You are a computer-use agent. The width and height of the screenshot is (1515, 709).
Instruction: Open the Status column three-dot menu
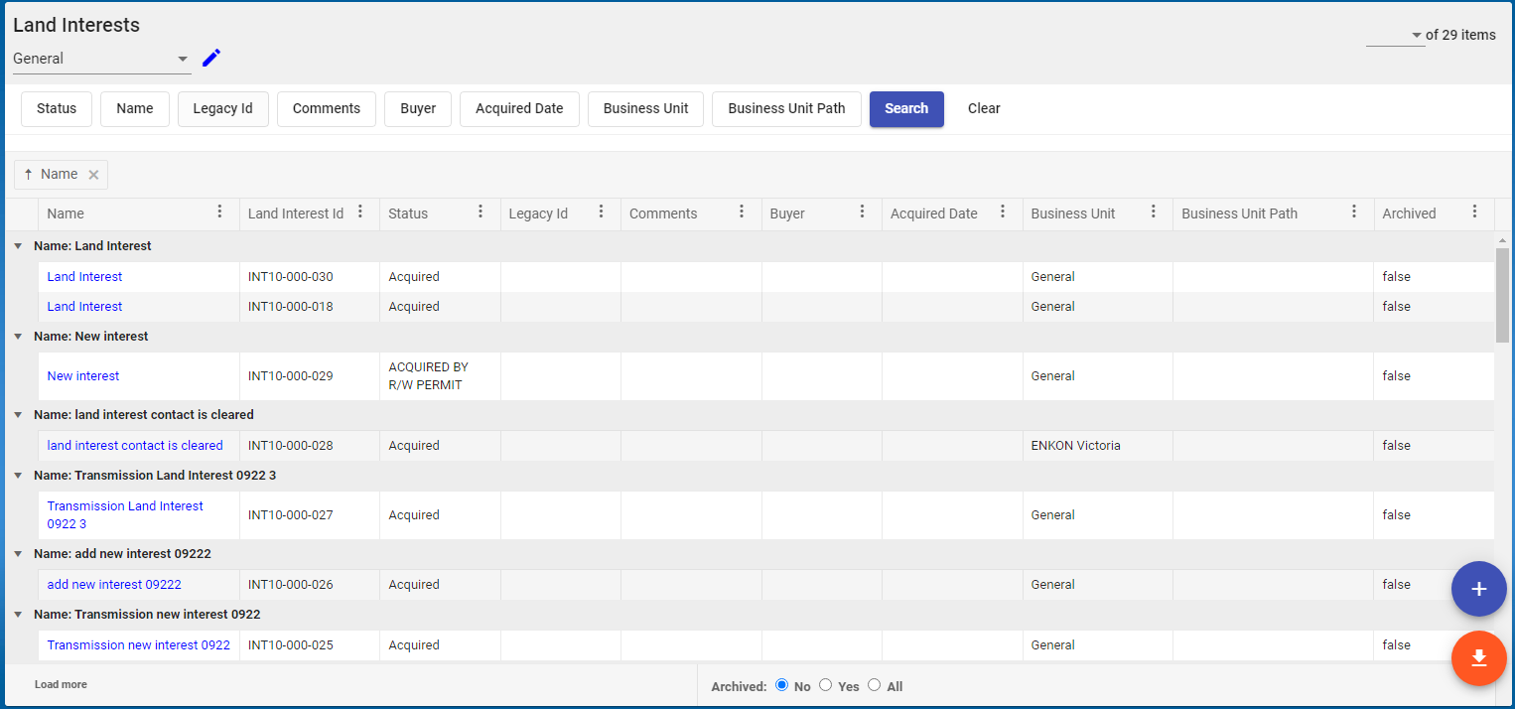tap(481, 213)
